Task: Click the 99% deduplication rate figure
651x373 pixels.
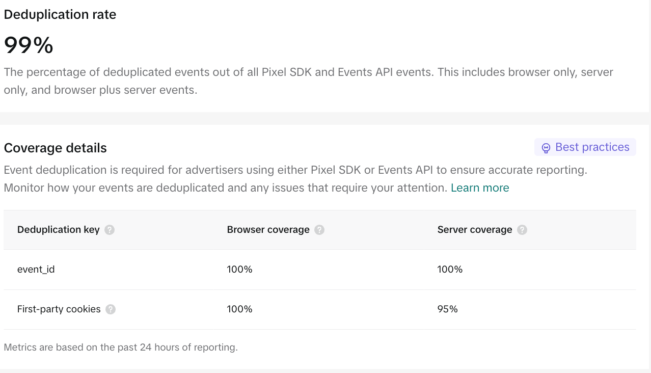Action: 29,45
